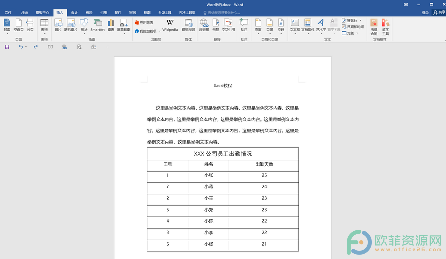
Task: Insert a page break (分页)
Action: (x=30, y=25)
